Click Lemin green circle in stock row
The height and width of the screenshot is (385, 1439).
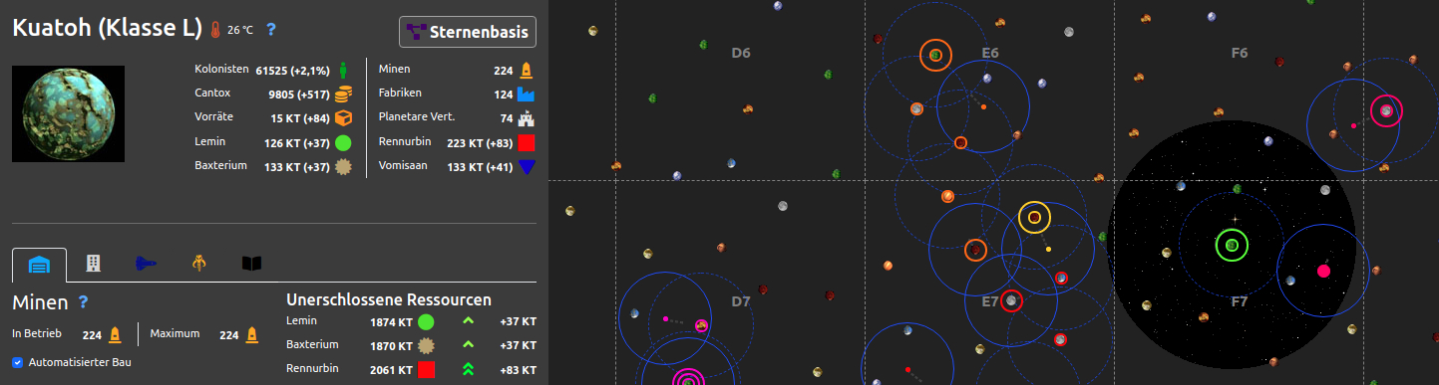coord(343,142)
